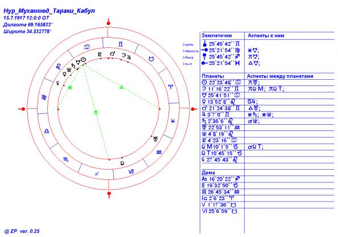Click the house II 19°32'50'' row
This screenshot has height=237, width=338.
pyautogui.click(x=220, y=185)
